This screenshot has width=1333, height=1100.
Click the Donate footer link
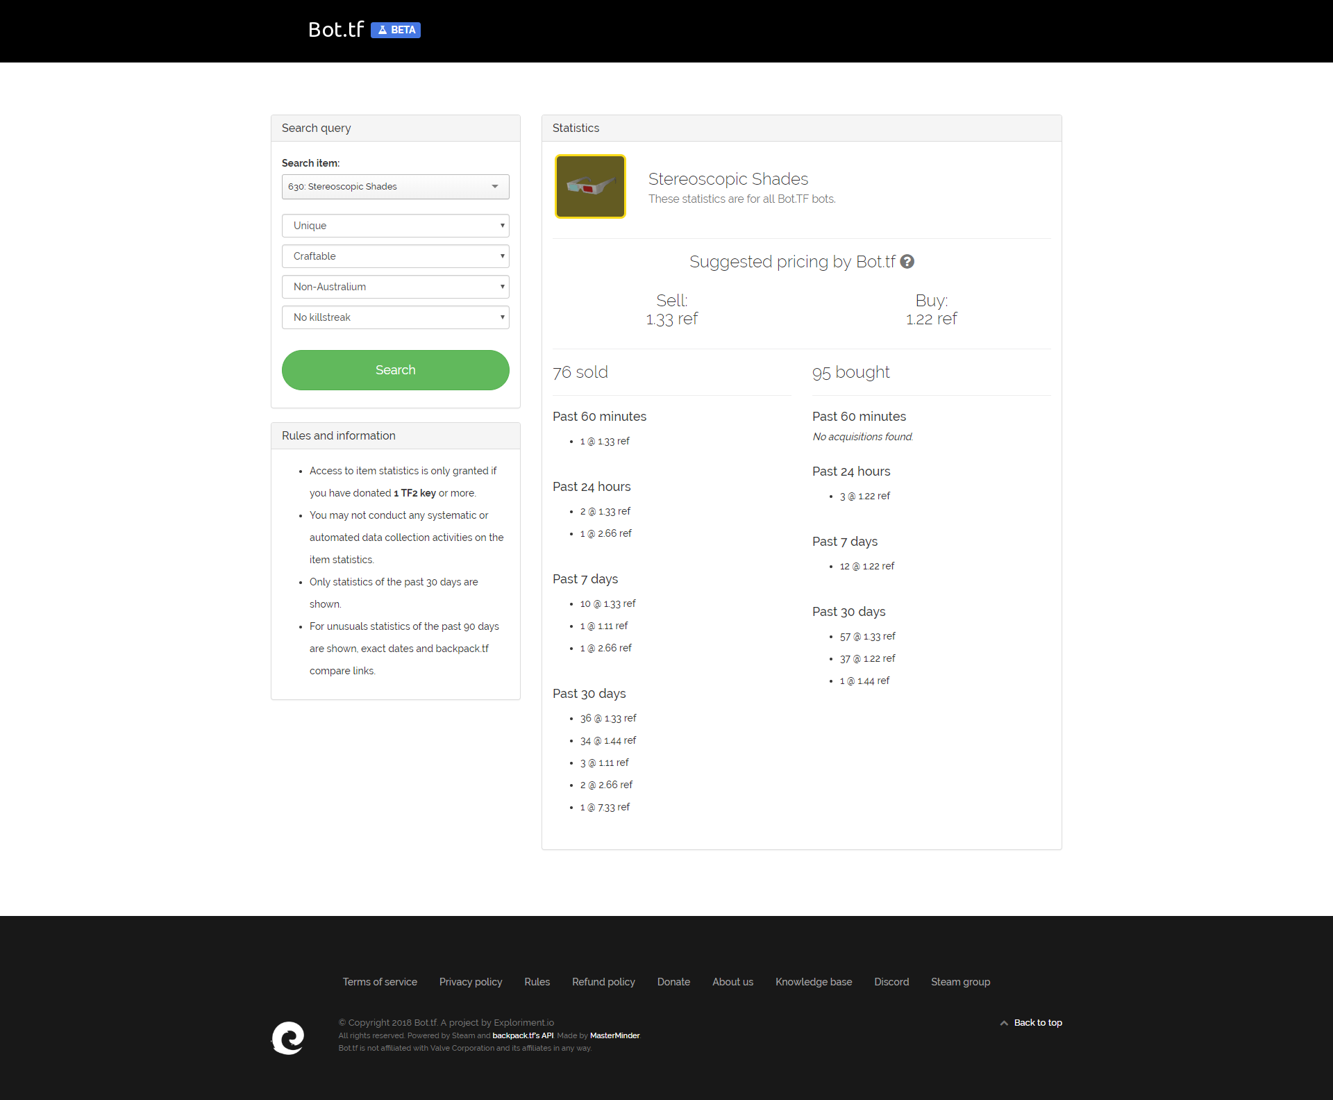coord(673,982)
